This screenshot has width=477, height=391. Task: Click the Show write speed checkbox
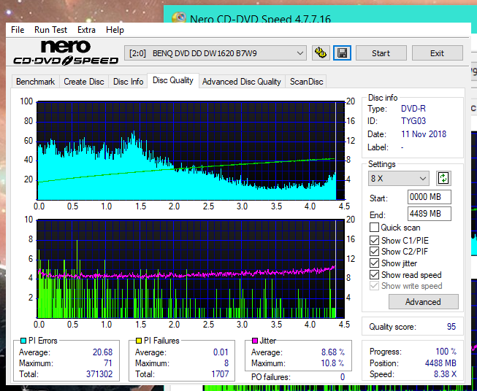374,286
